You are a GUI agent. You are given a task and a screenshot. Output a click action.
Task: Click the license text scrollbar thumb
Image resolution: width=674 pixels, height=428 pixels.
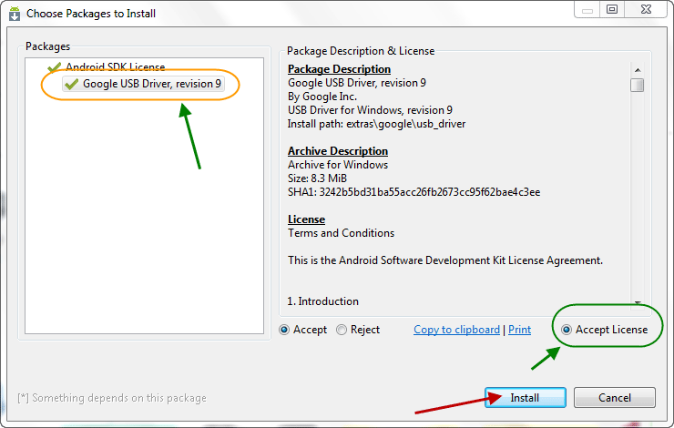click(x=637, y=85)
